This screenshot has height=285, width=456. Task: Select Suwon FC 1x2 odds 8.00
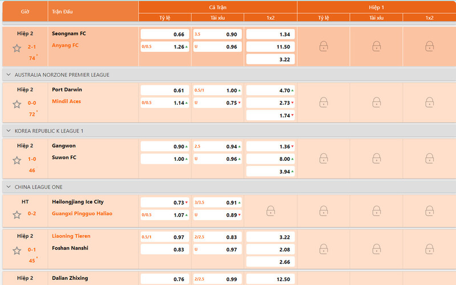click(x=270, y=159)
